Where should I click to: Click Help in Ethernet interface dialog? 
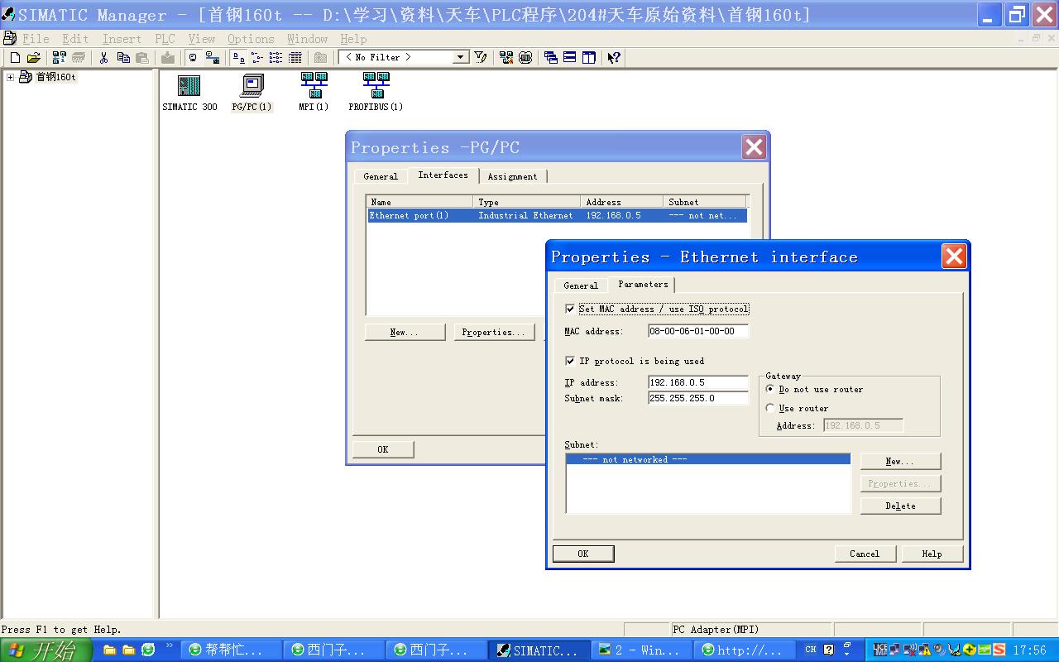pyautogui.click(x=932, y=554)
